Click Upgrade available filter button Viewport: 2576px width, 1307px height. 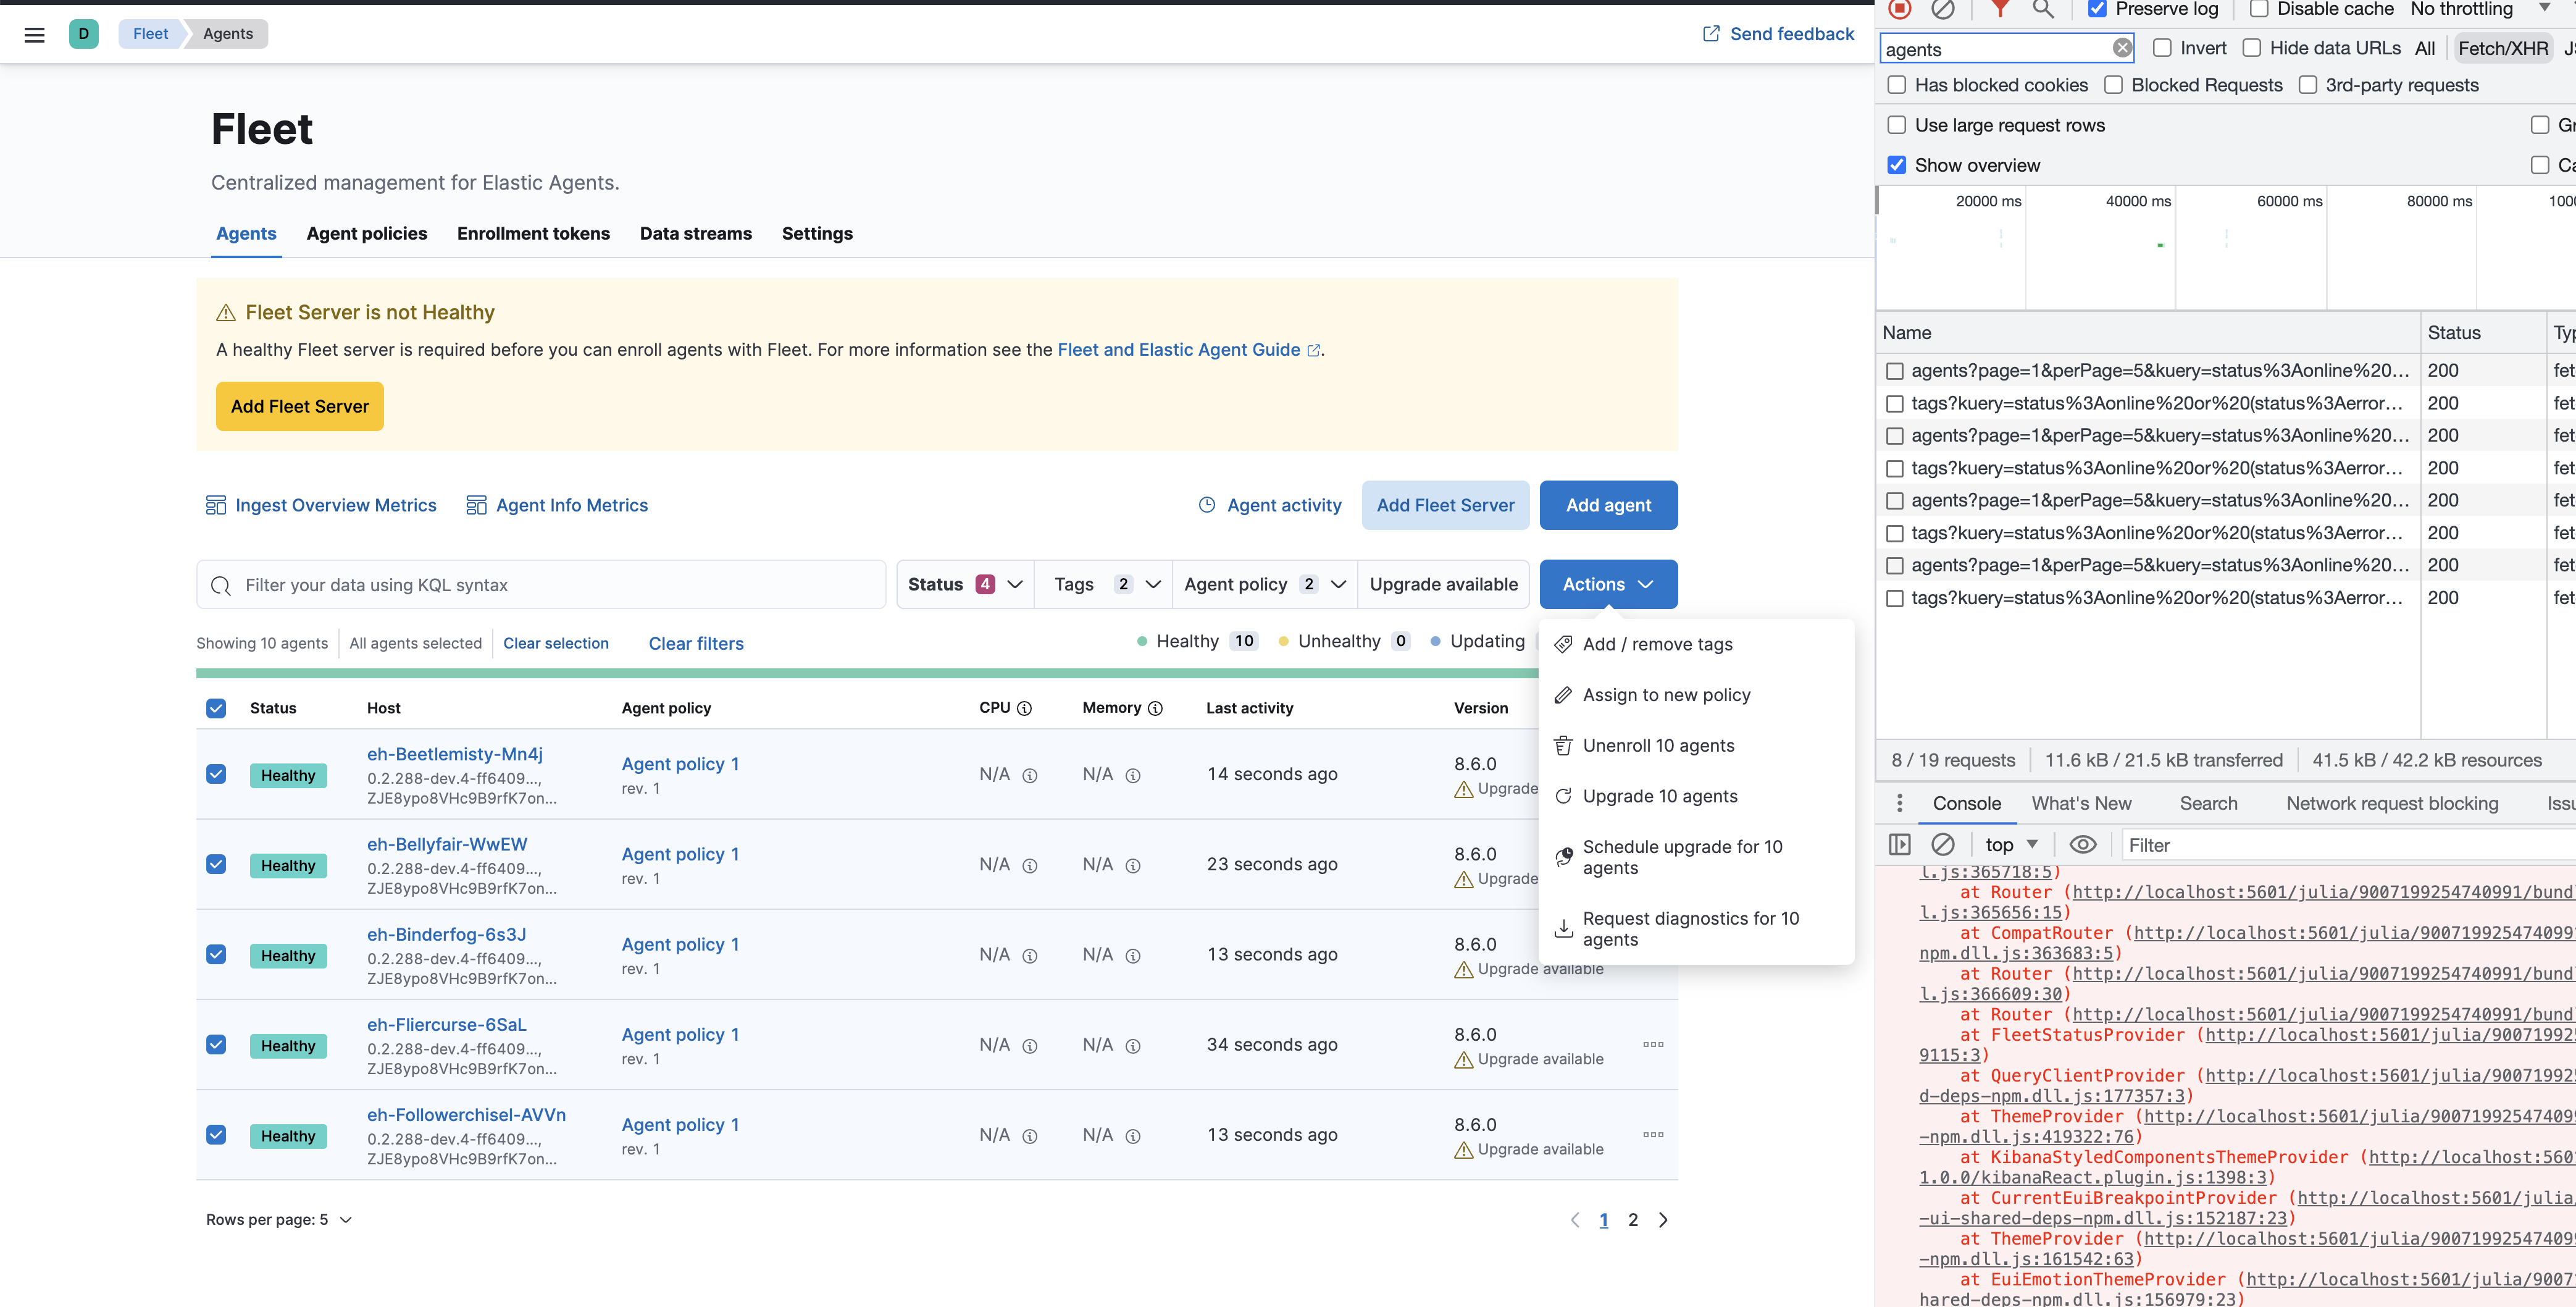1443,584
